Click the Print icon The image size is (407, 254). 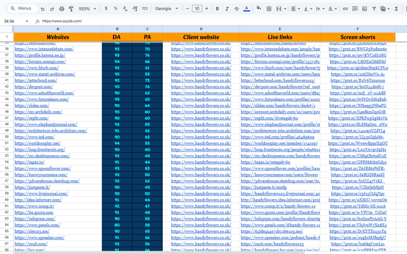click(x=62, y=9)
